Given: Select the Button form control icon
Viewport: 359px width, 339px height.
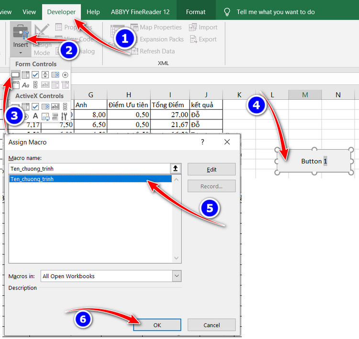Looking at the screenshot, I should (15, 75).
